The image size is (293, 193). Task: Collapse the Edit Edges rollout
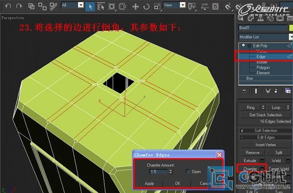coord(266,137)
